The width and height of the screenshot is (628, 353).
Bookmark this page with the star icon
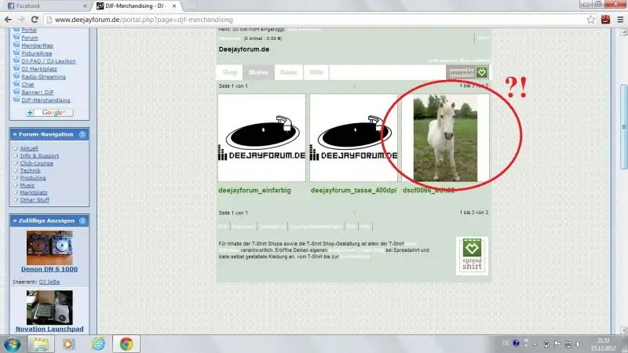tap(591, 19)
